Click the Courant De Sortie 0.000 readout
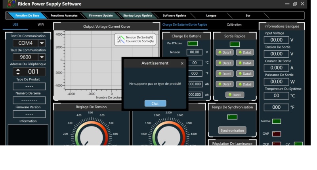This screenshot has height=170, width=317. 276,68
